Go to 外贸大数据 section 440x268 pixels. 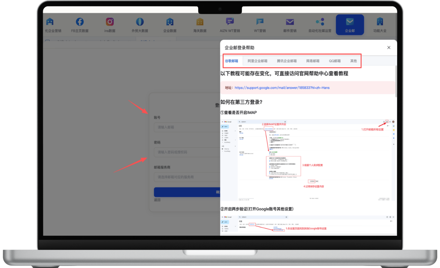[x=140, y=25]
